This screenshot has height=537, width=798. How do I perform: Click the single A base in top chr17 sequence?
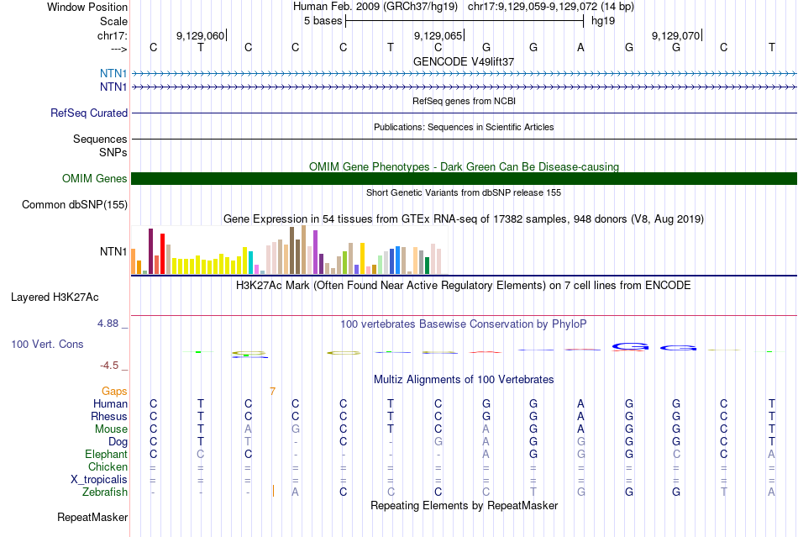point(580,47)
